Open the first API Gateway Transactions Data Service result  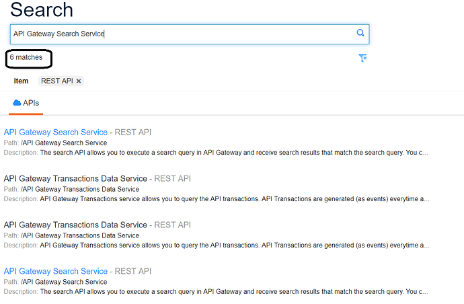click(75, 178)
